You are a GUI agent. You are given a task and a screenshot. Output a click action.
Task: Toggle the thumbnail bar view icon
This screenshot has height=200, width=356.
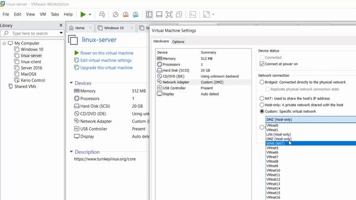(159, 14)
